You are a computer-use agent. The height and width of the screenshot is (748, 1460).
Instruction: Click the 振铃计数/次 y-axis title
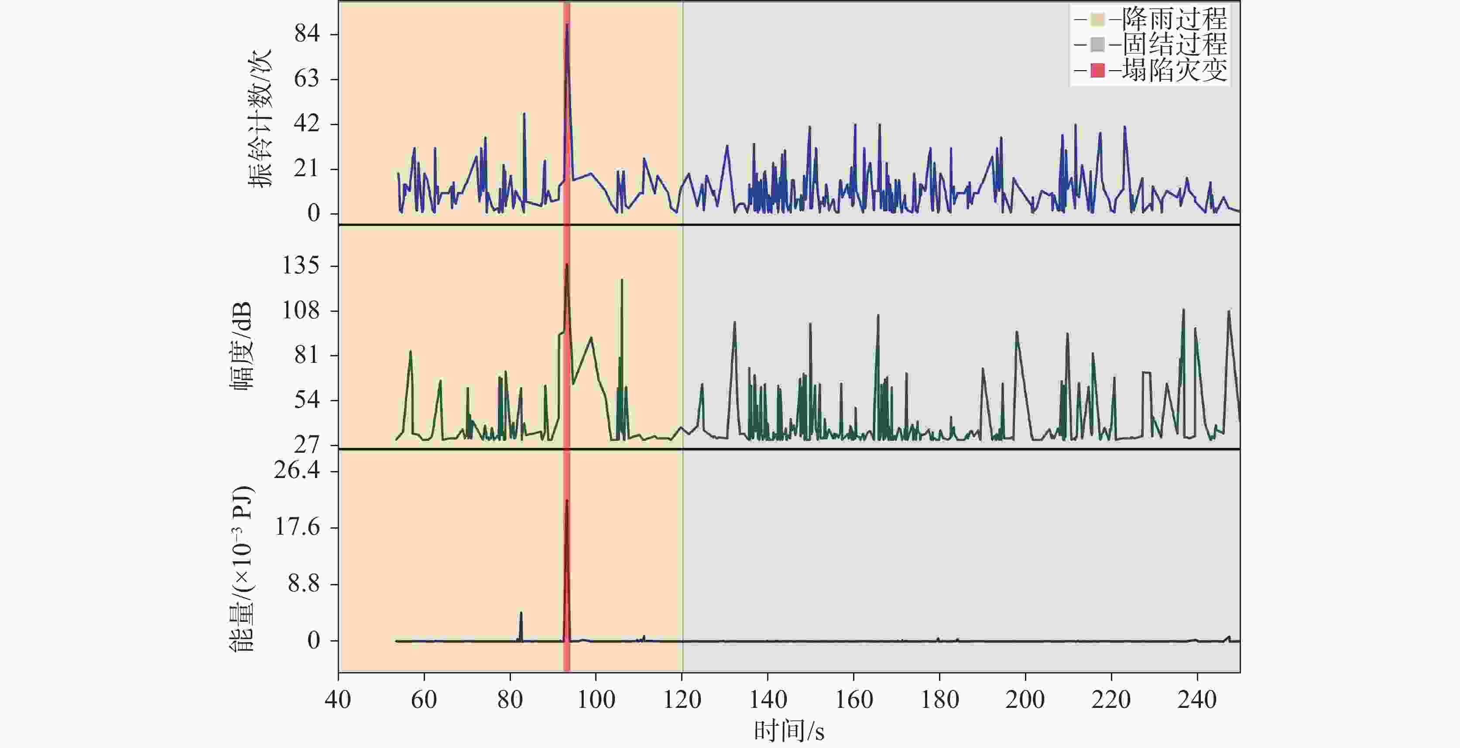tap(260, 118)
